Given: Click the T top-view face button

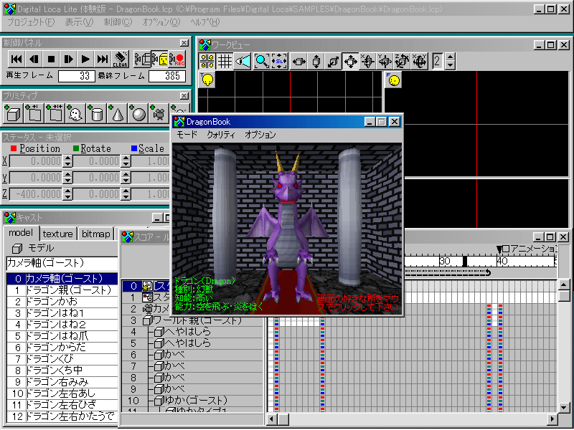Looking at the screenshot, I should pyautogui.click(x=207, y=80).
